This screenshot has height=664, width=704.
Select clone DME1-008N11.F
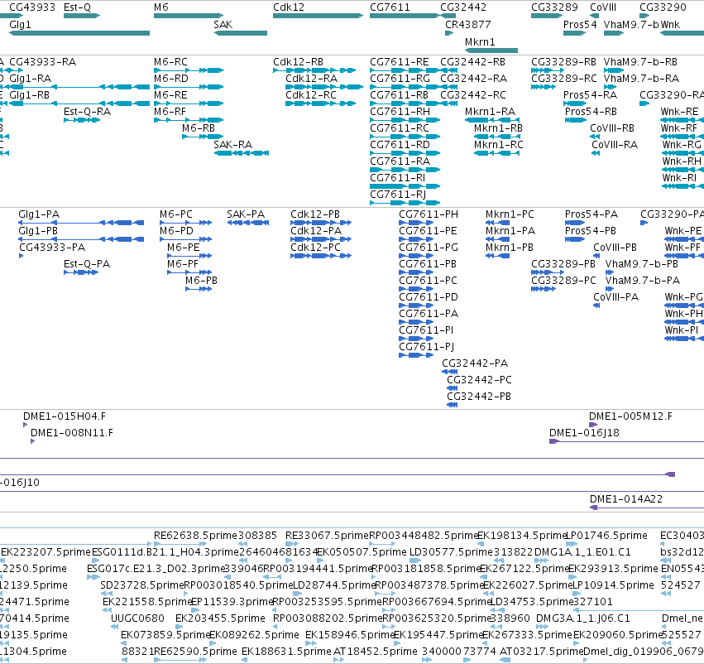32,441
